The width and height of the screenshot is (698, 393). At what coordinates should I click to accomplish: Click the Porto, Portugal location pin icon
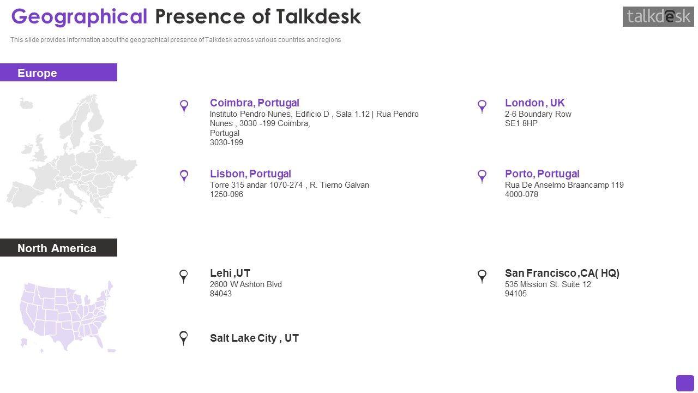click(482, 176)
